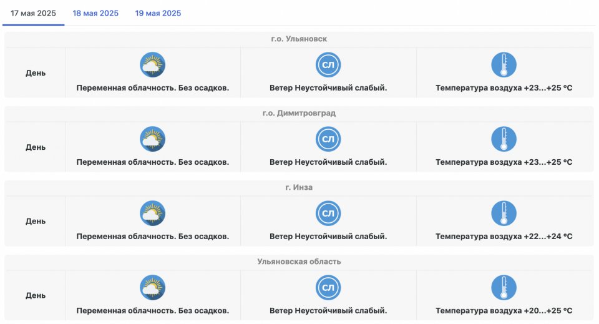Click the thermometer icon for Димитровград

tap(504, 139)
